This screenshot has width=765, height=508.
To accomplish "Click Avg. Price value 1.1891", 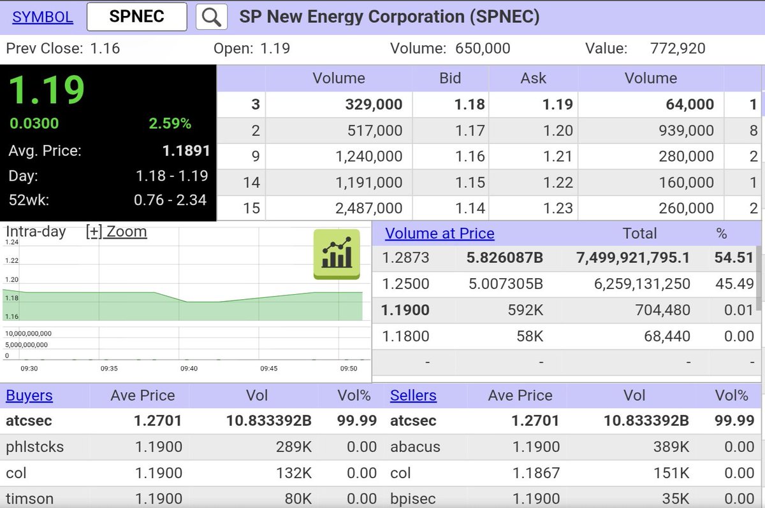I will [x=186, y=152].
